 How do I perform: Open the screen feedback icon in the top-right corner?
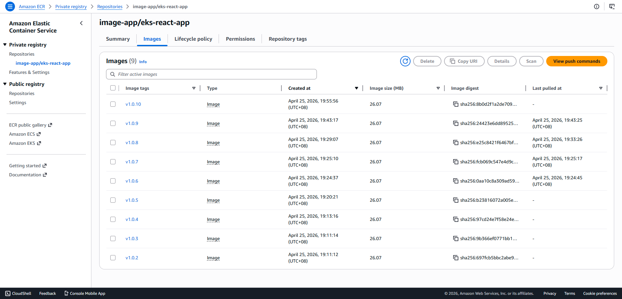click(612, 7)
